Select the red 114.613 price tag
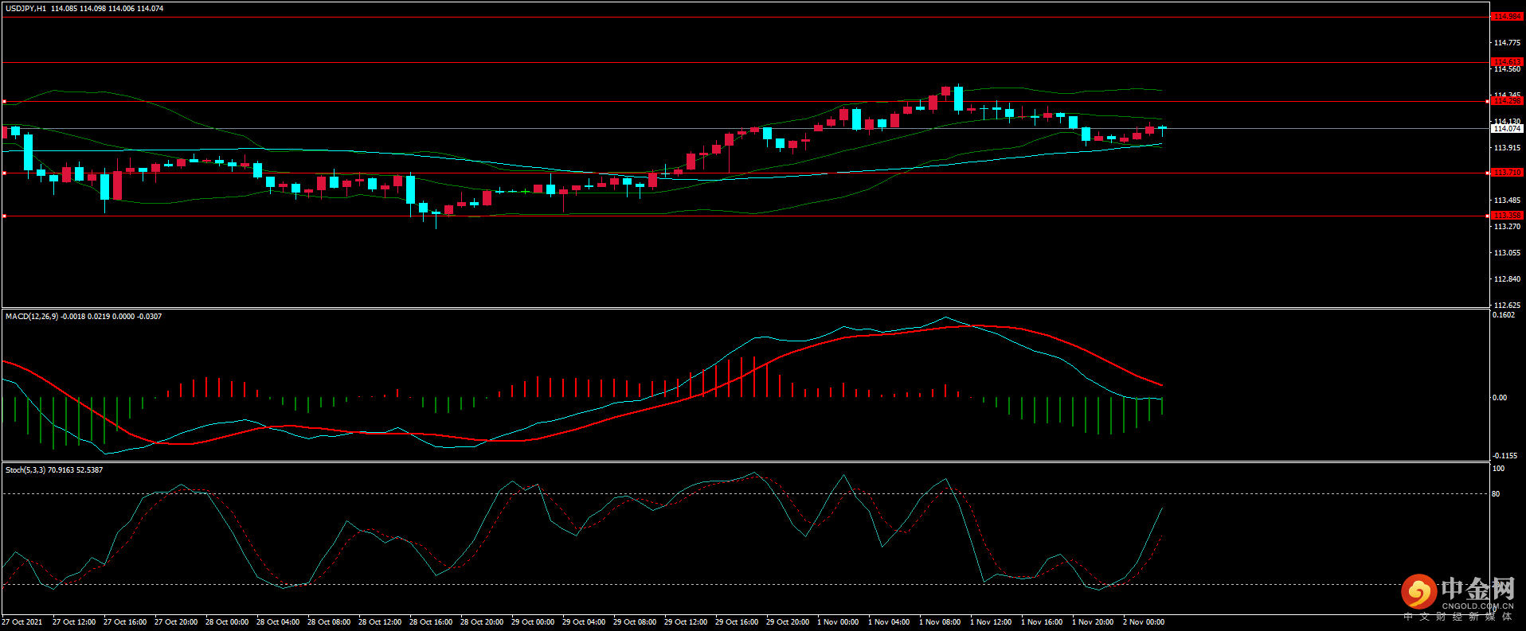This screenshot has height=631, width=1526. click(x=1506, y=62)
